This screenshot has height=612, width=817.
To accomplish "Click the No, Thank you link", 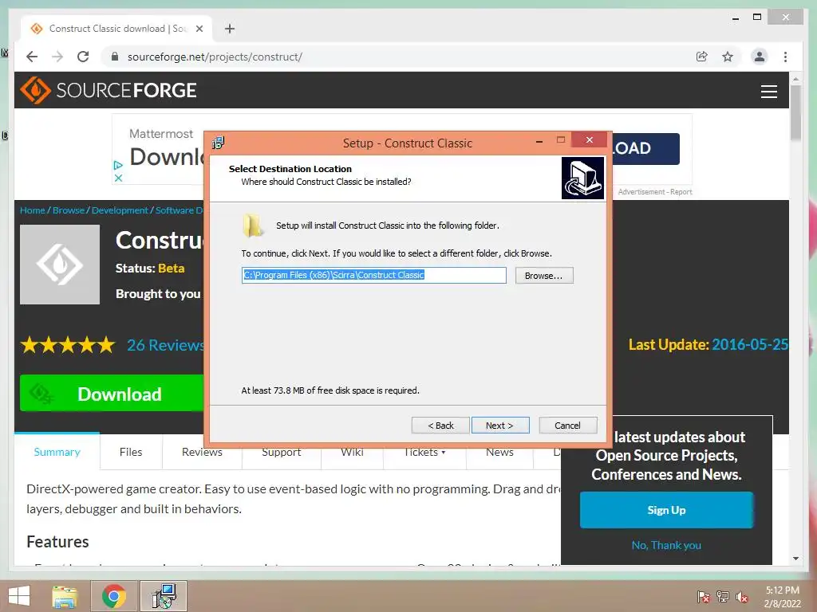I will coord(666,545).
